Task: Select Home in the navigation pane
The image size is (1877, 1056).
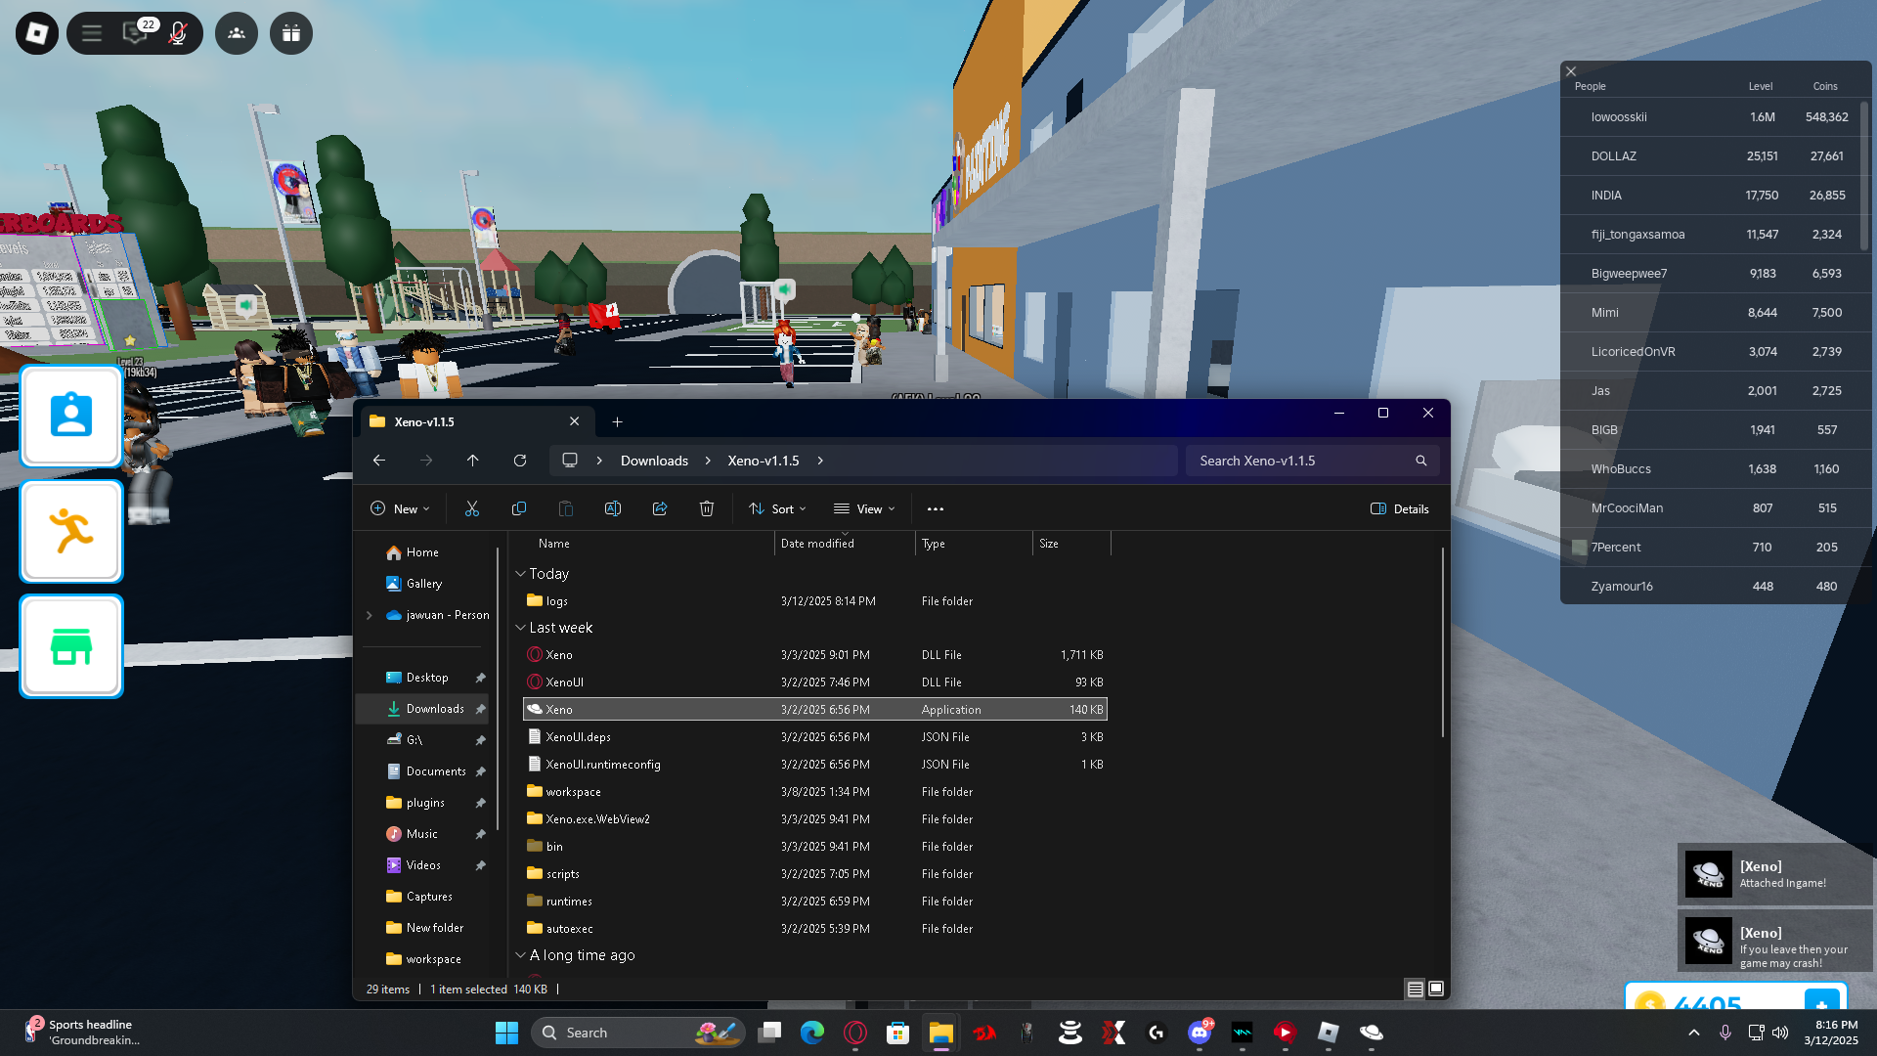Action: 422,552
